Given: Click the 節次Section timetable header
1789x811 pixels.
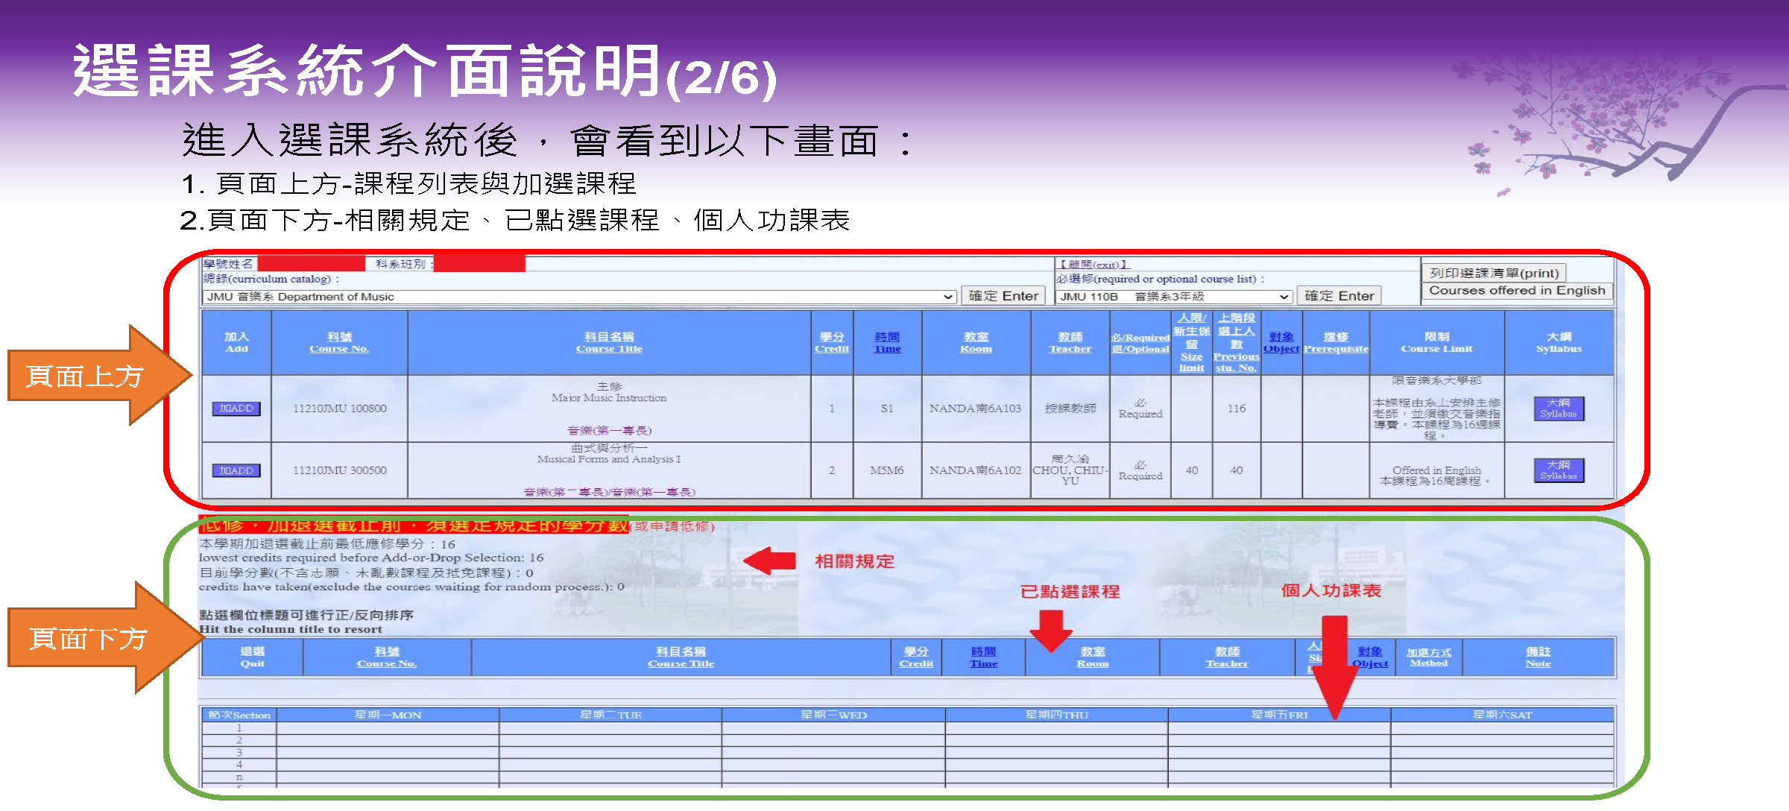Looking at the screenshot, I should [239, 715].
